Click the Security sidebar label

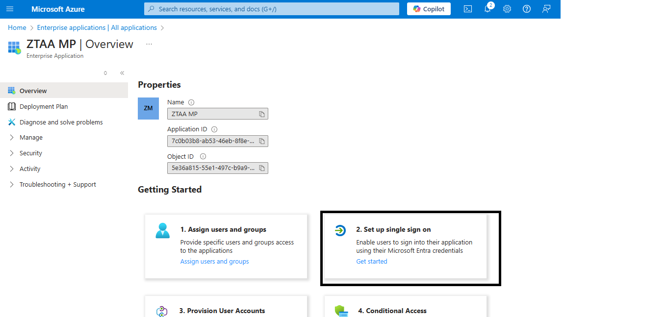pos(31,153)
